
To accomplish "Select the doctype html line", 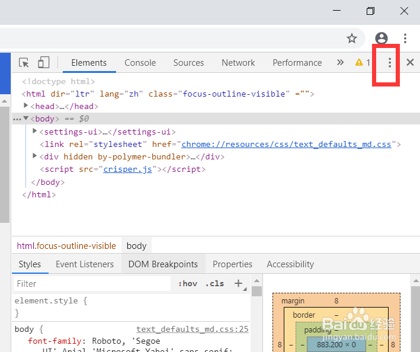I will (59, 81).
